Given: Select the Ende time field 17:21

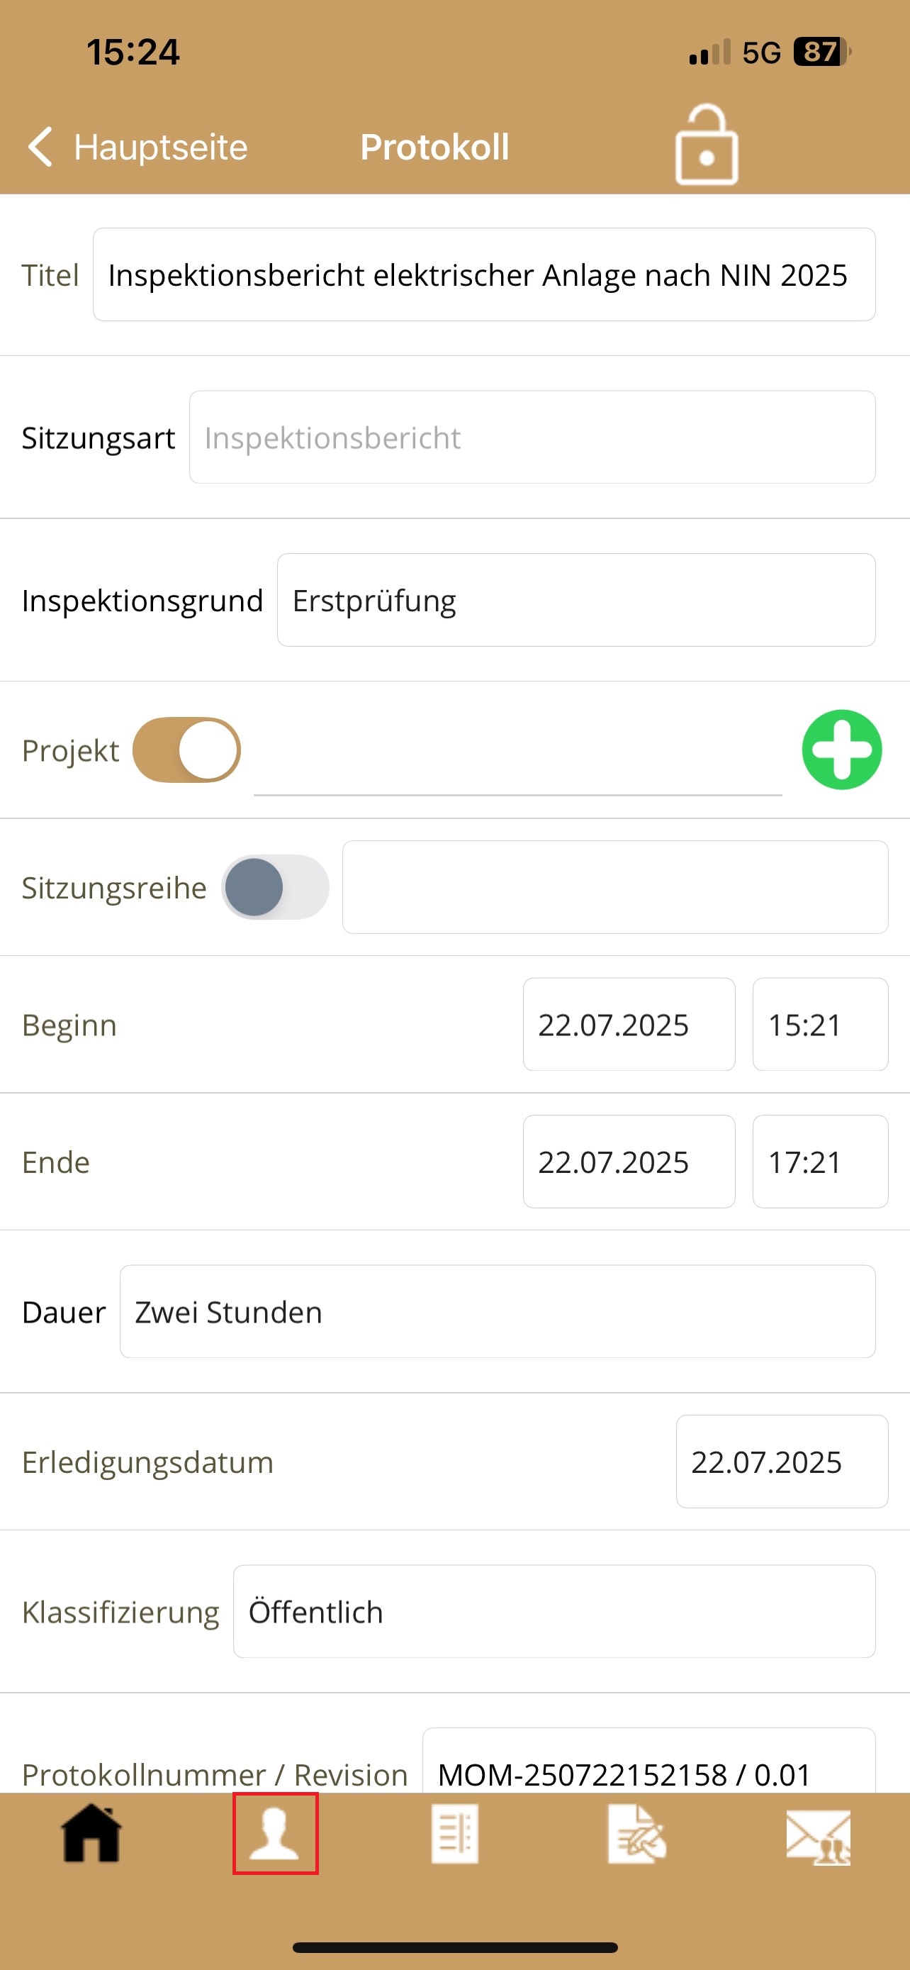Looking at the screenshot, I should pyautogui.click(x=819, y=1162).
